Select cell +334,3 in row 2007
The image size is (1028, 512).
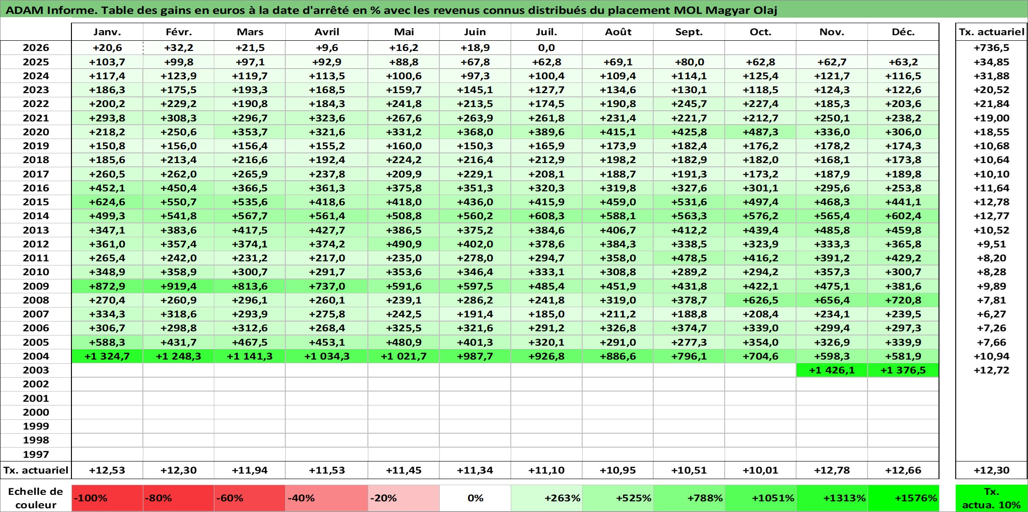coord(107,314)
